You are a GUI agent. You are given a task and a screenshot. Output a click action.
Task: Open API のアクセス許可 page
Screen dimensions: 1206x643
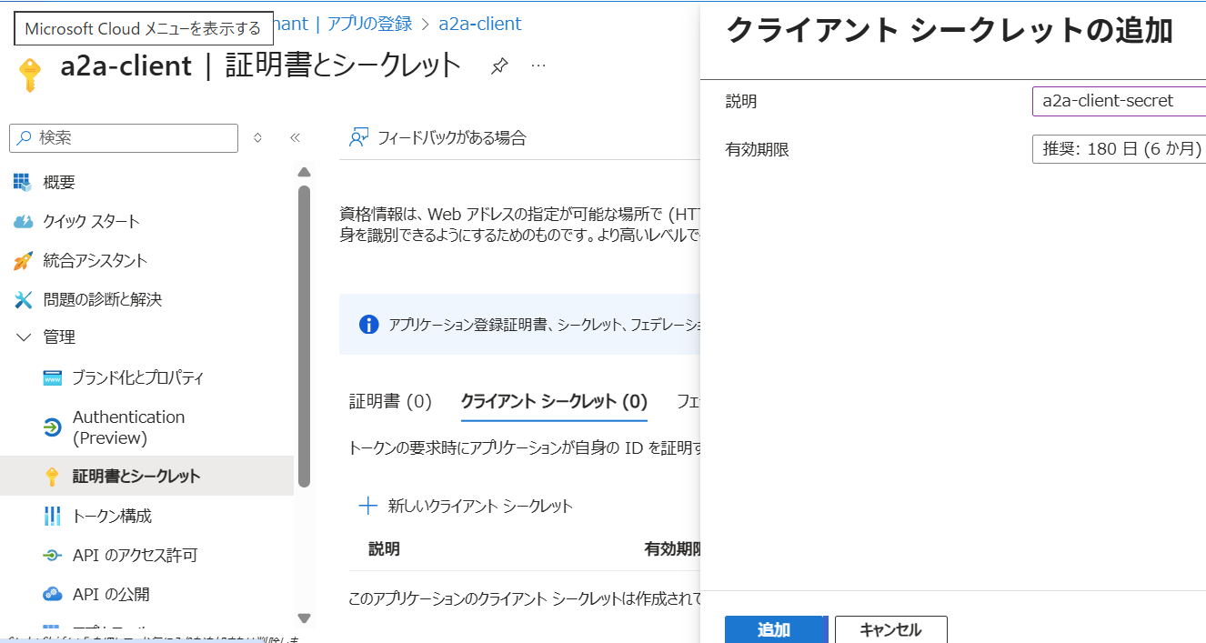[x=135, y=555]
